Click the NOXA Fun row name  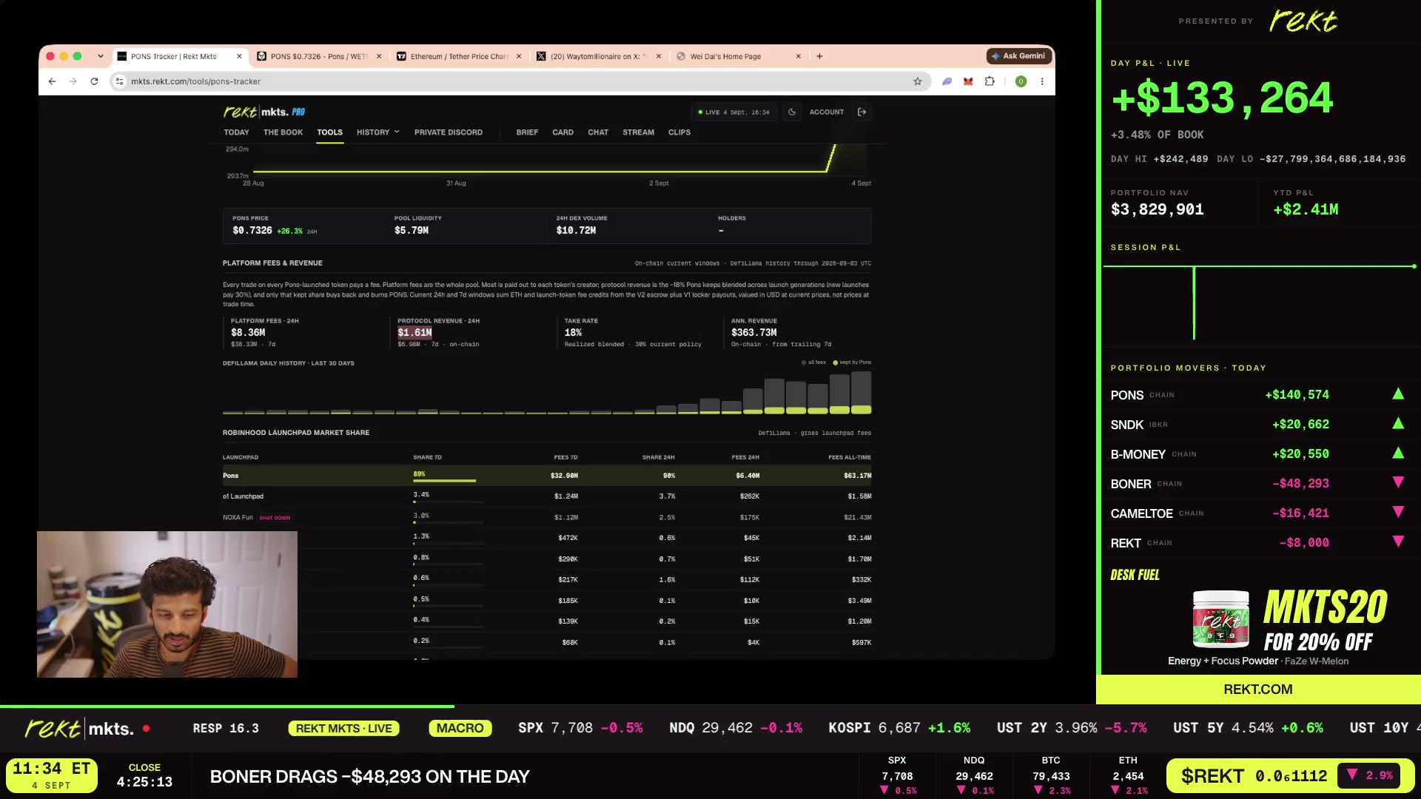coord(238,518)
